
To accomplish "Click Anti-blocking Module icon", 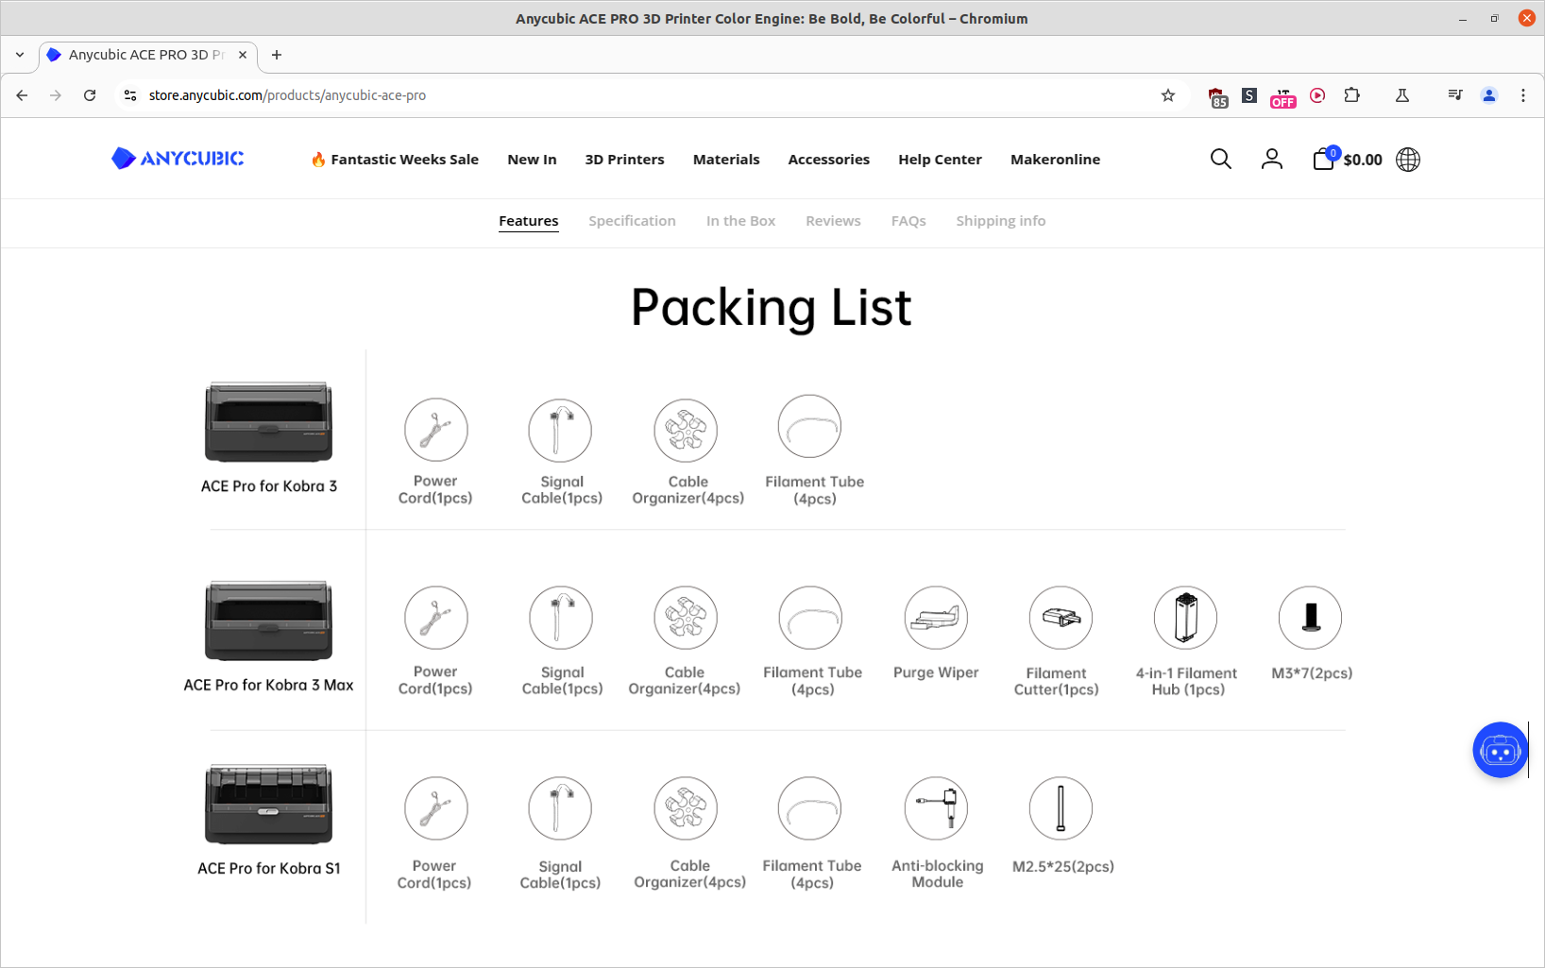I will (936, 808).
